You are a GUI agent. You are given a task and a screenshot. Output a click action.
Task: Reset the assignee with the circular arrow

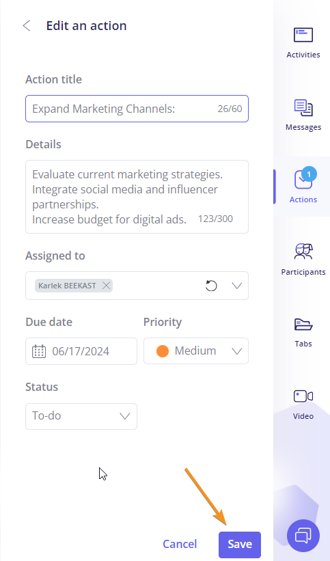click(211, 286)
